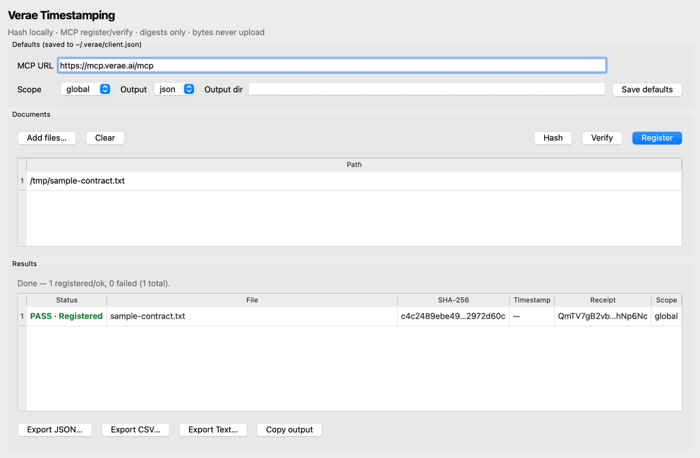Click the Add files... button
This screenshot has height=458, width=700.
pos(47,138)
